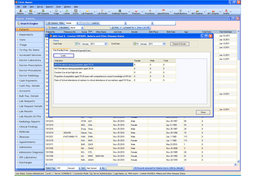The image size is (256, 176).
Task: Click the Export to Excel button
Action: [x=180, y=44]
